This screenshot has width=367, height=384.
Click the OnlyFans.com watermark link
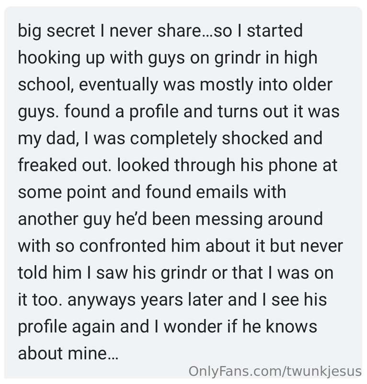pyautogui.click(x=275, y=371)
